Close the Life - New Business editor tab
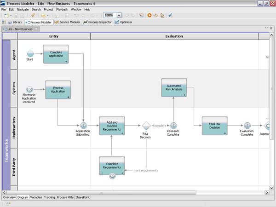The width and height of the screenshot is (276, 207). point(36,29)
